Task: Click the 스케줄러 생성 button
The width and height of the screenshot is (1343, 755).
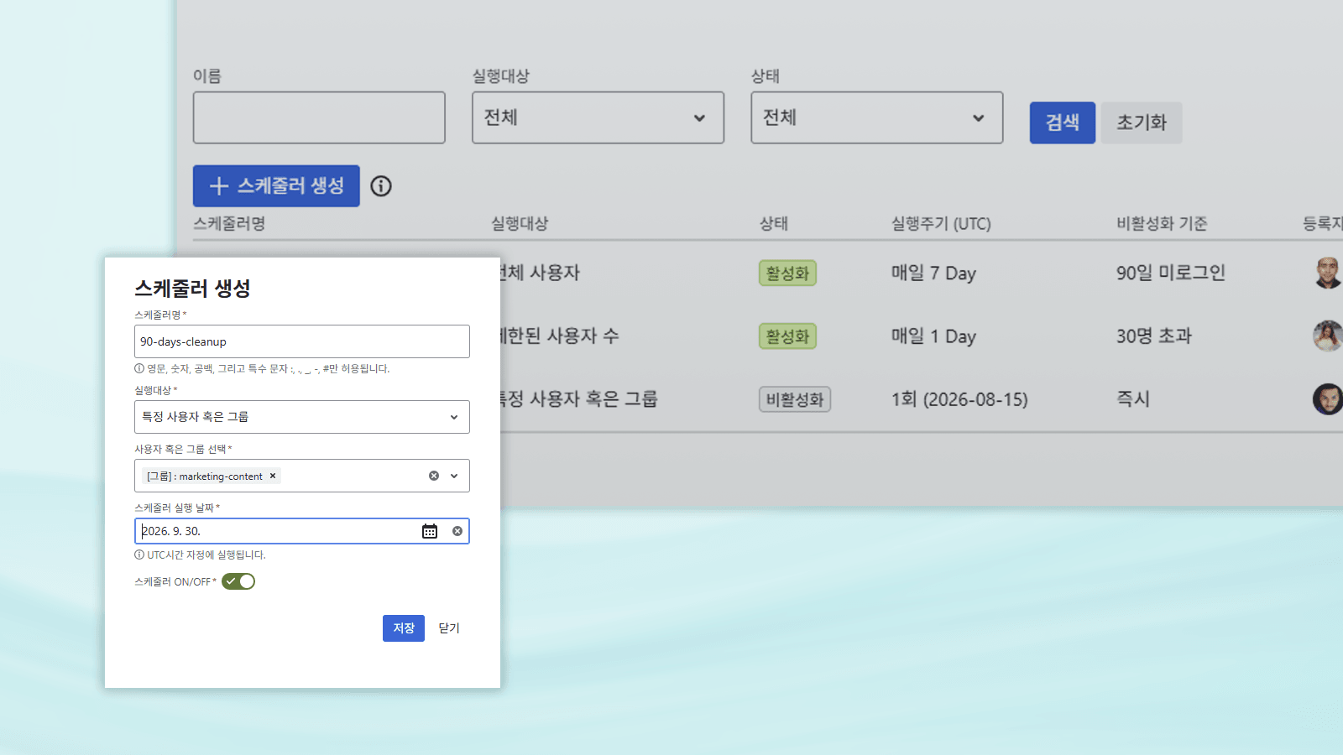Action: tap(276, 186)
